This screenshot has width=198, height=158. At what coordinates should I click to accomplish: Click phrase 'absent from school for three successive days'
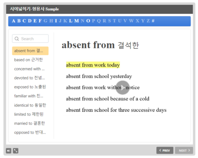(116, 110)
